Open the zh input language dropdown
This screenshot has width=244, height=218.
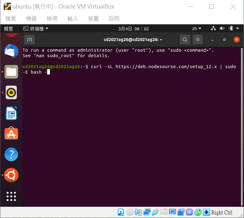197,29
